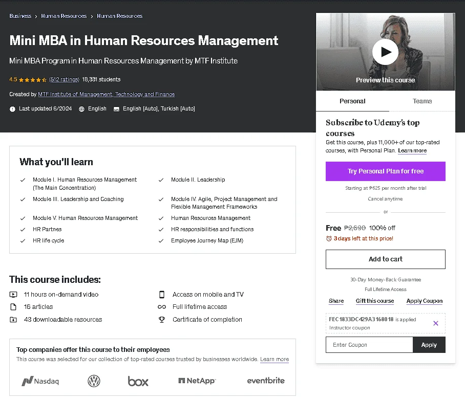Screen dimensions: 465x401
Task: Open the 512 ratings link
Action: click(65, 79)
